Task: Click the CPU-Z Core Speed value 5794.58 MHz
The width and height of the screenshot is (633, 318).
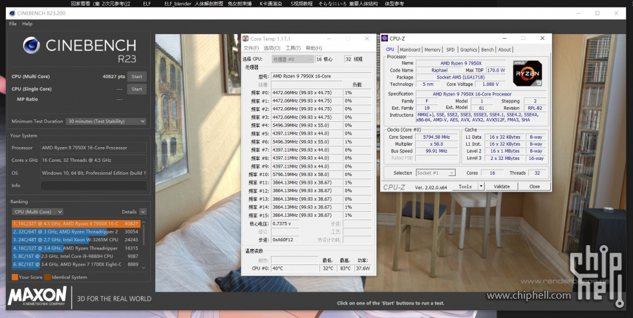Action: pos(436,137)
